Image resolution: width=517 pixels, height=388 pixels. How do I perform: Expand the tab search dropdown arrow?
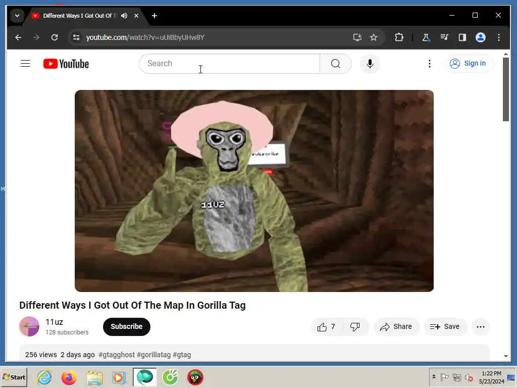(17, 16)
